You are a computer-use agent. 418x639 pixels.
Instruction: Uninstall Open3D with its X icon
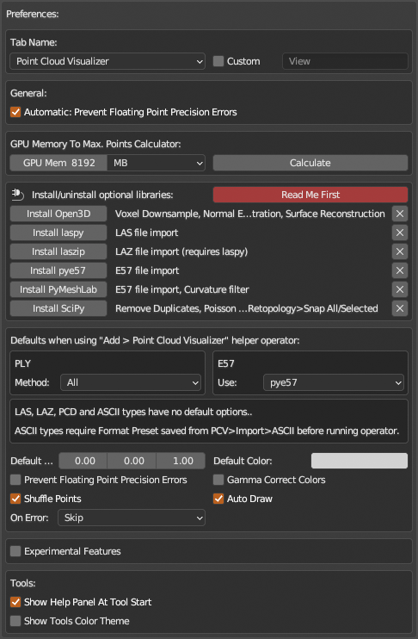[400, 214]
